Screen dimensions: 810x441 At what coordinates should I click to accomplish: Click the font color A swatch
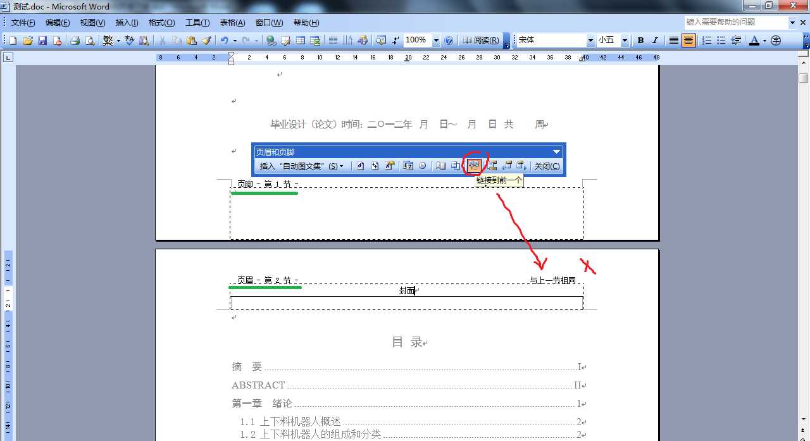pos(754,40)
